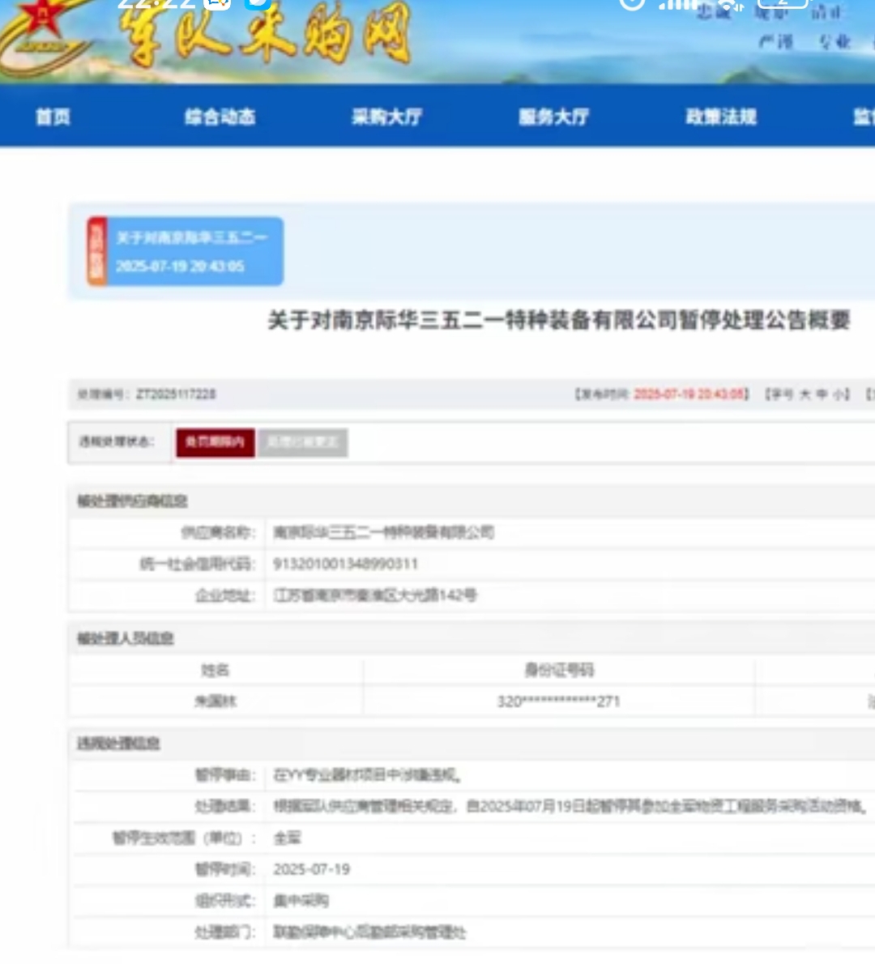The image size is (875, 964).
Task: Set font size to 大
Action: [805, 394]
